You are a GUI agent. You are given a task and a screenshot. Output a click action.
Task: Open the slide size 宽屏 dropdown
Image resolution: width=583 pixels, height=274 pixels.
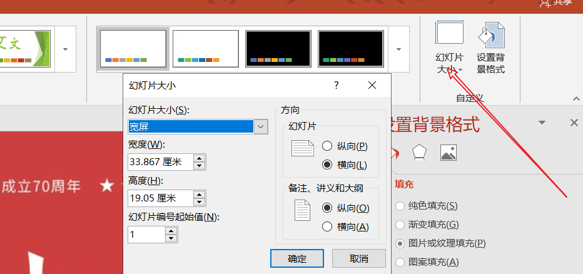click(261, 127)
